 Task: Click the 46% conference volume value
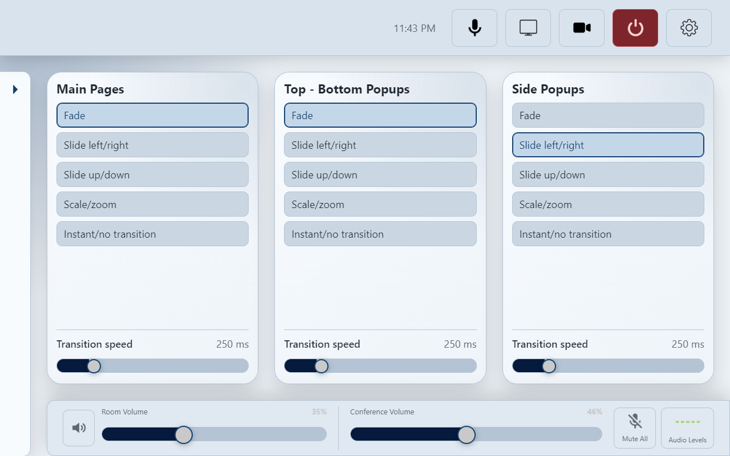pyautogui.click(x=595, y=412)
